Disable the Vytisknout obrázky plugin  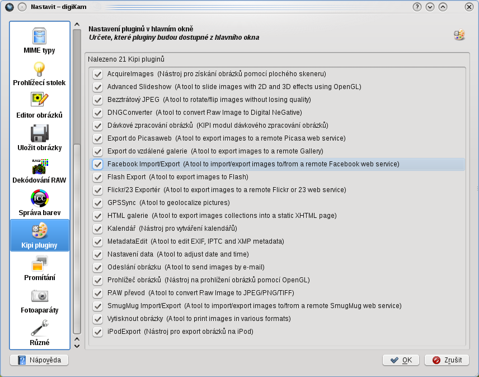click(x=98, y=319)
